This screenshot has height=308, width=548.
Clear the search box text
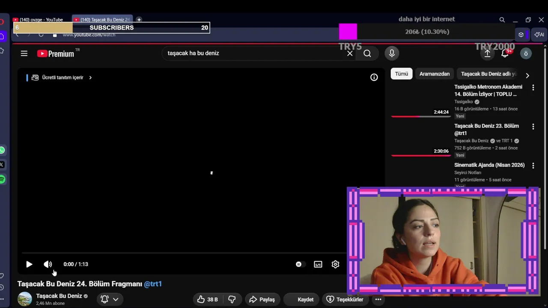pyautogui.click(x=350, y=53)
